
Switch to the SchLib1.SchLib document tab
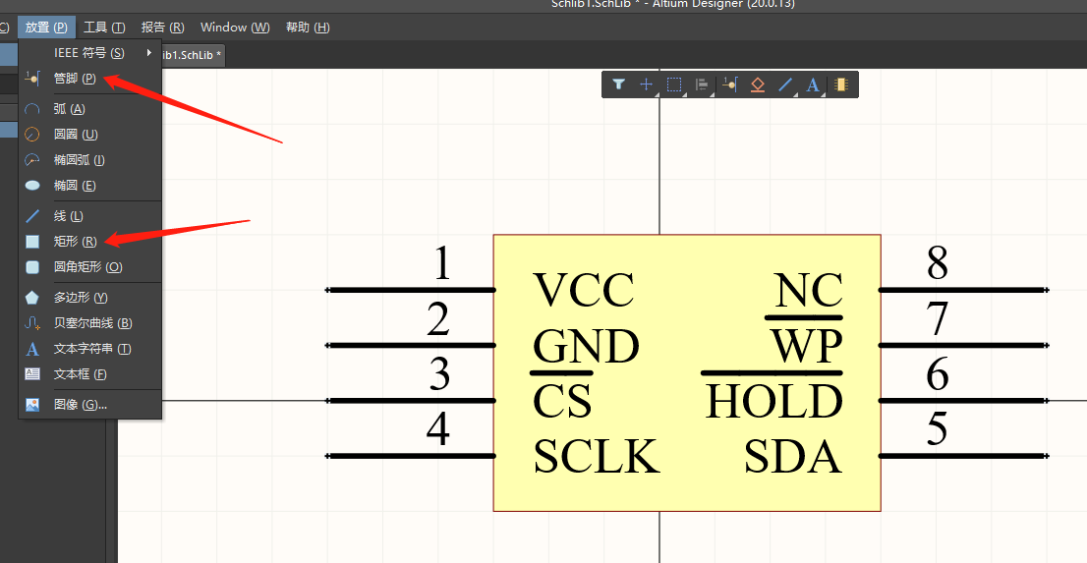coord(192,55)
